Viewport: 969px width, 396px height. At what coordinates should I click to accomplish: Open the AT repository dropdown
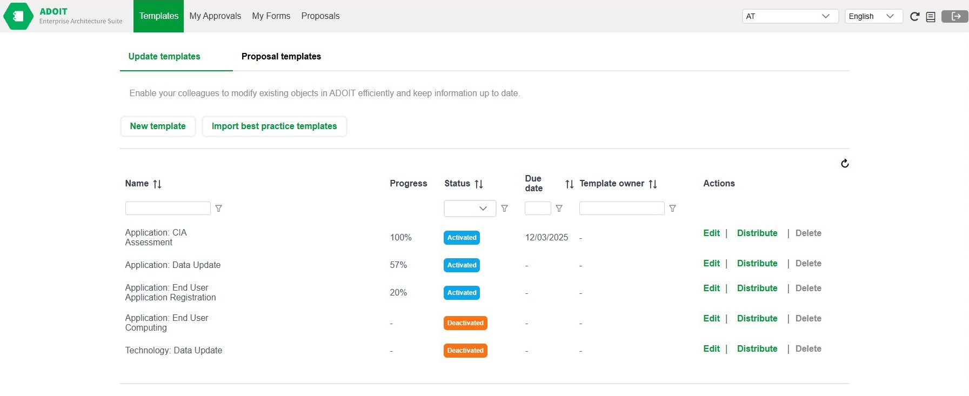[790, 16]
